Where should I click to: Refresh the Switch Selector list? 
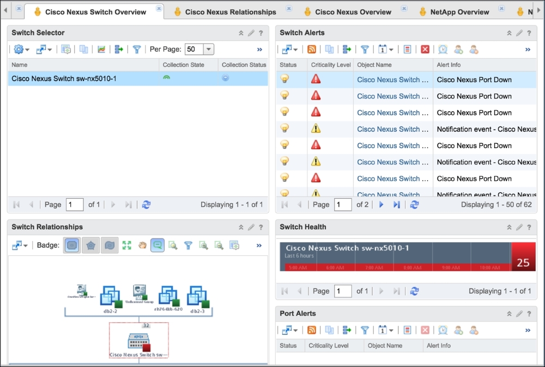(x=146, y=205)
